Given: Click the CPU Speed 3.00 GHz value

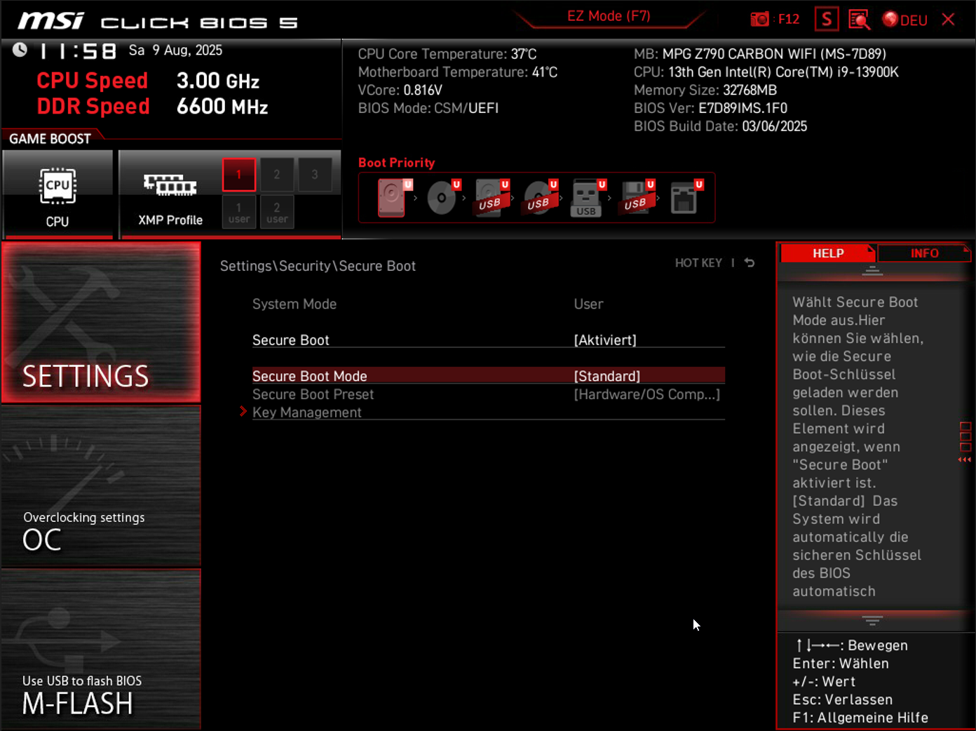Looking at the screenshot, I should tap(218, 81).
